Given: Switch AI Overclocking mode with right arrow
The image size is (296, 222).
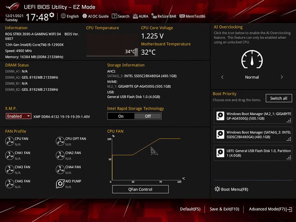Looking at the screenshot, I should (x=282, y=77).
